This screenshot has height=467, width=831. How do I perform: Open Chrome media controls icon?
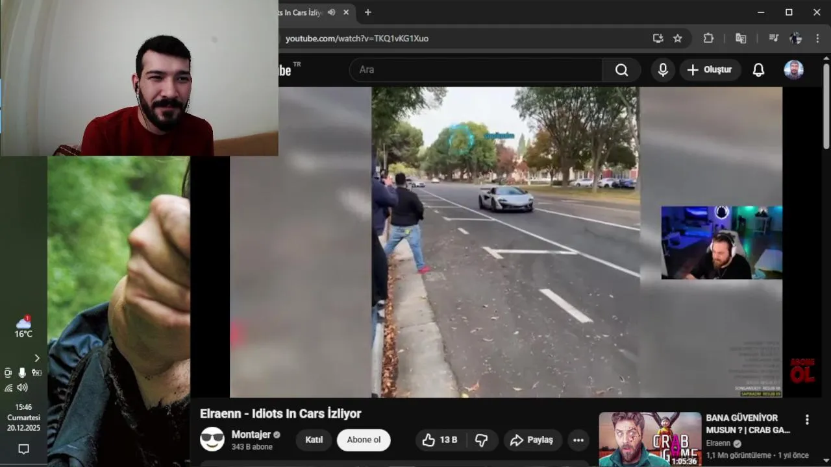click(x=773, y=38)
